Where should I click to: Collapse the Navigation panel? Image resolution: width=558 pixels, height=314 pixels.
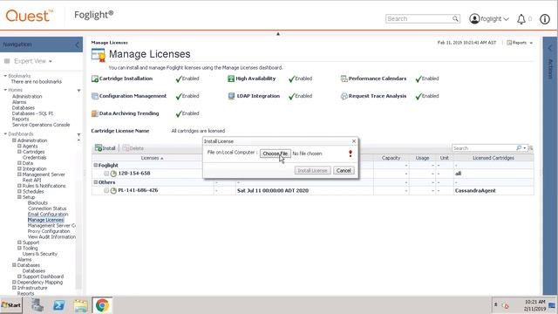[78, 44]
